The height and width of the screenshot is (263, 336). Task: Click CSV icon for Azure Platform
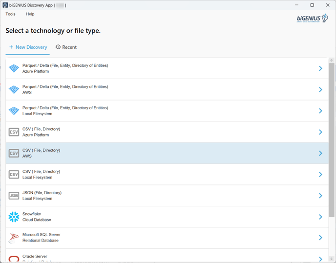(x=14, y=132)
